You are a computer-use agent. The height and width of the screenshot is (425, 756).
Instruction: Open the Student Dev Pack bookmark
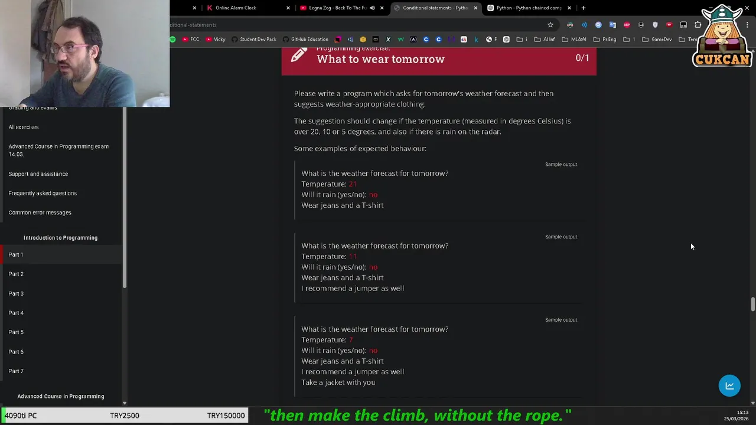pos(254,40)
